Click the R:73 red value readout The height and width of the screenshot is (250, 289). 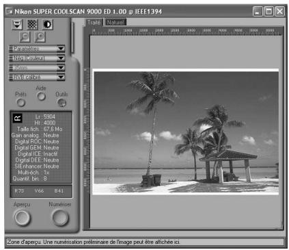point(19,190)
